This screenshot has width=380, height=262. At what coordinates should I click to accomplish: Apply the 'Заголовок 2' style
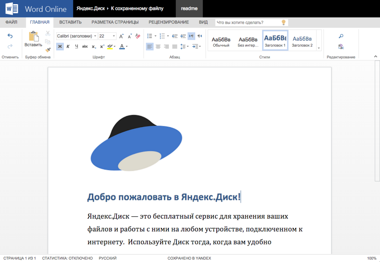(x=302, y=41)
